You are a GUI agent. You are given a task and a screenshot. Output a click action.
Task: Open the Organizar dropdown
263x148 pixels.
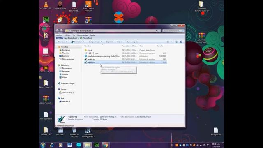[62, 42]
